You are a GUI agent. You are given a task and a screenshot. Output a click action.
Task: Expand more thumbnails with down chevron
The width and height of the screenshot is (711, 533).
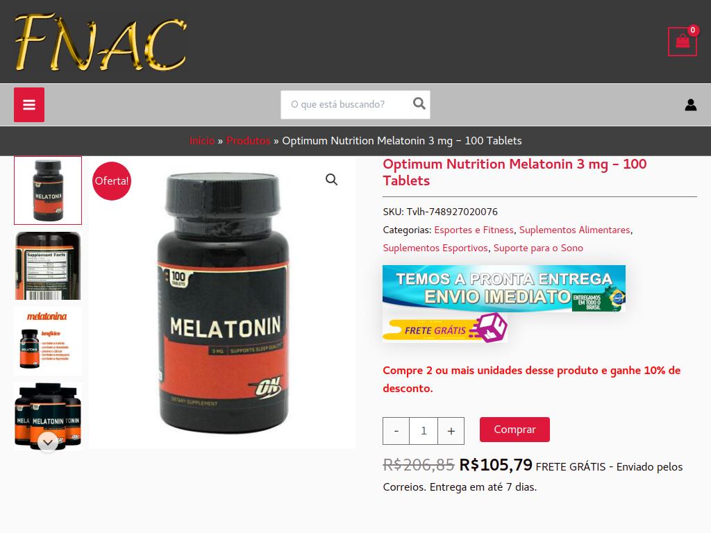(x=48, y=441)
